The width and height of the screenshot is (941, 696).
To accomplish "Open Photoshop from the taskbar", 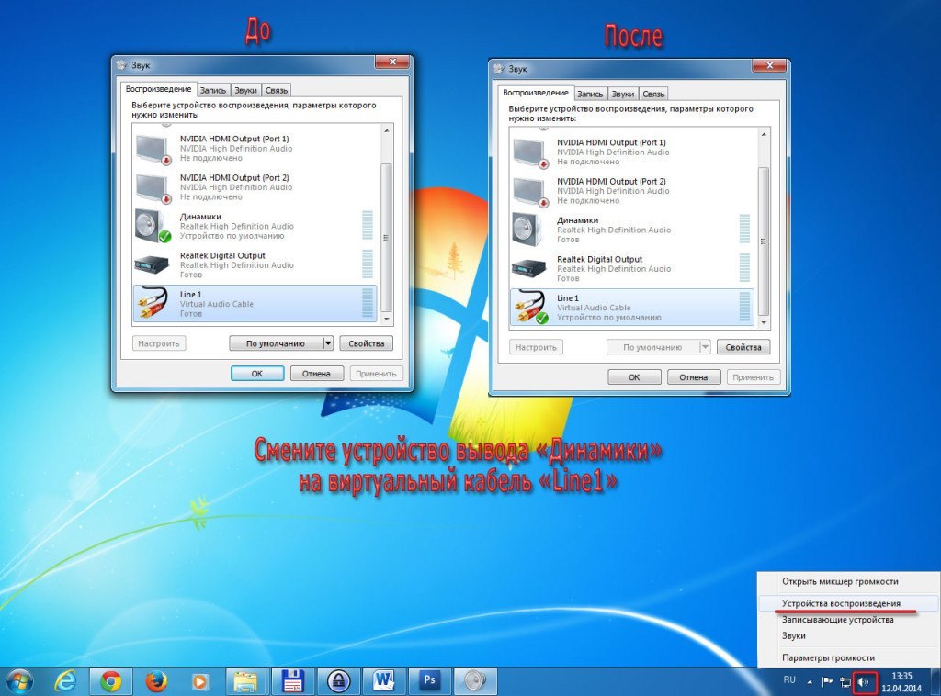I will pyautogui.click(x=430, y=680).
